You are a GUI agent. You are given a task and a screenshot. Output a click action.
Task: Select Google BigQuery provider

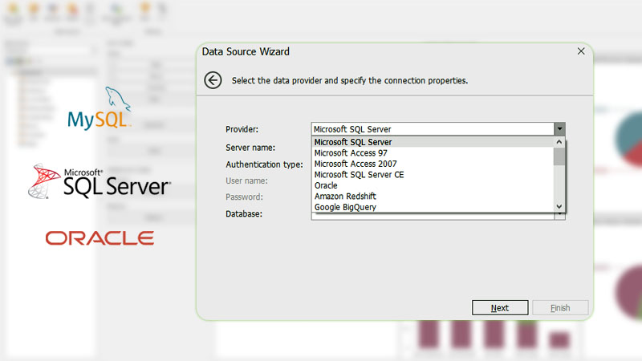433,207
